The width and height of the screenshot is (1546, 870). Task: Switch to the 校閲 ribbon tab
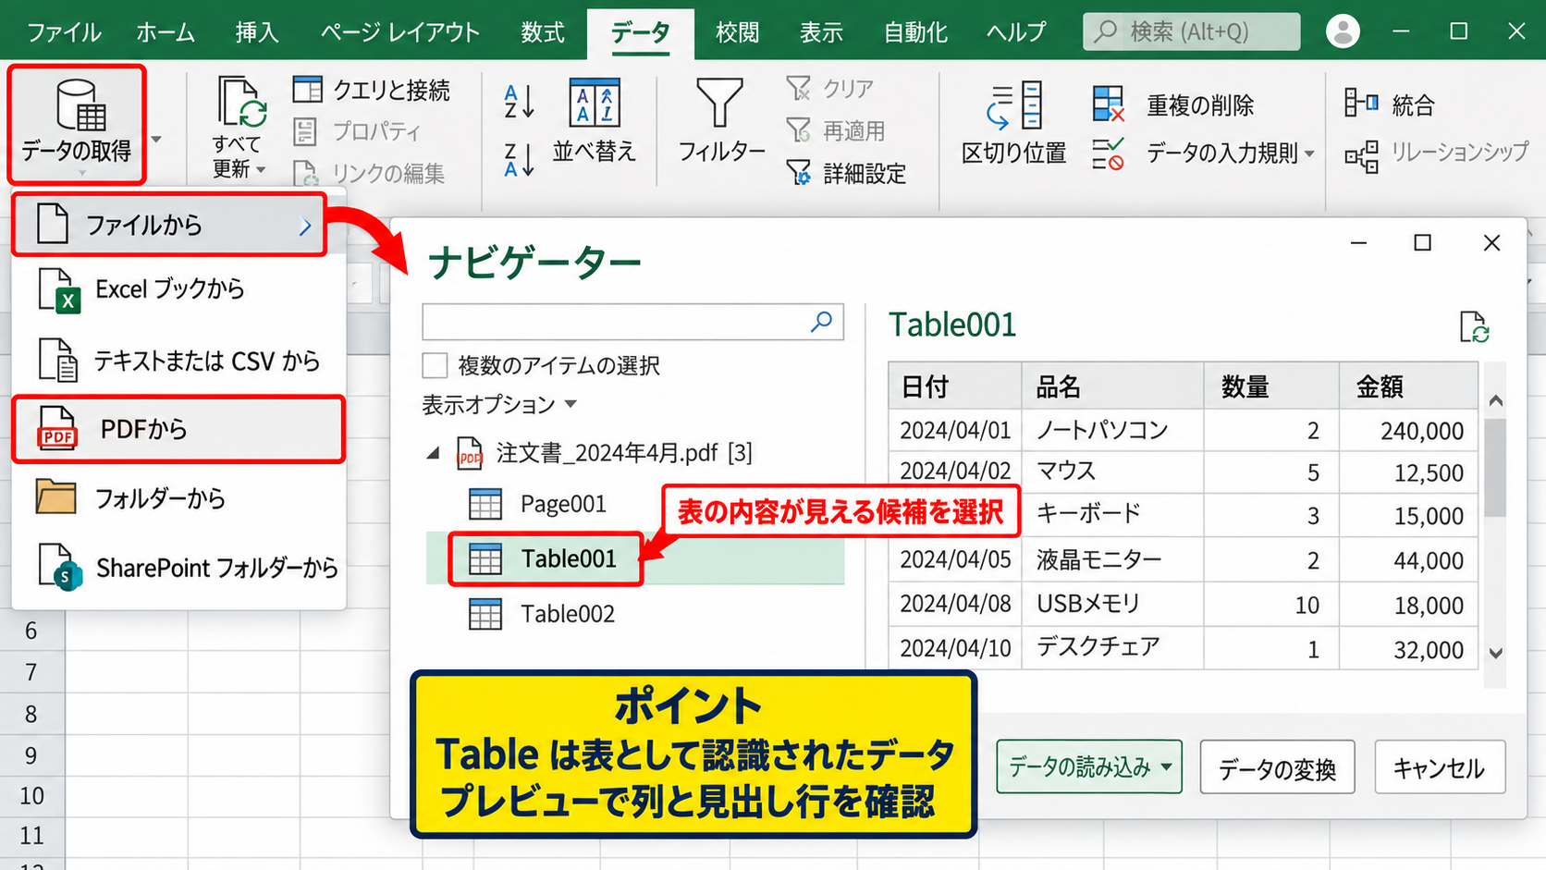(737, 32)
